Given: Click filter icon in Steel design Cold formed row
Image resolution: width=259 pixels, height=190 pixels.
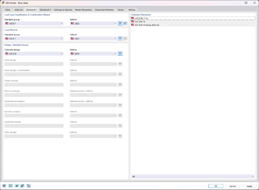Looking at the screenshot, I should pyautogui.click(x=120, y=74).
